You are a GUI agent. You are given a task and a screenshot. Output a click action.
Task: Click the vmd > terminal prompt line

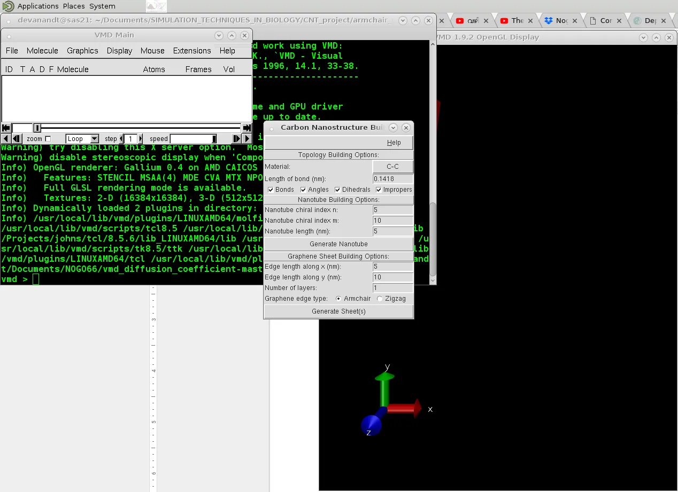[x=20, y=279]
